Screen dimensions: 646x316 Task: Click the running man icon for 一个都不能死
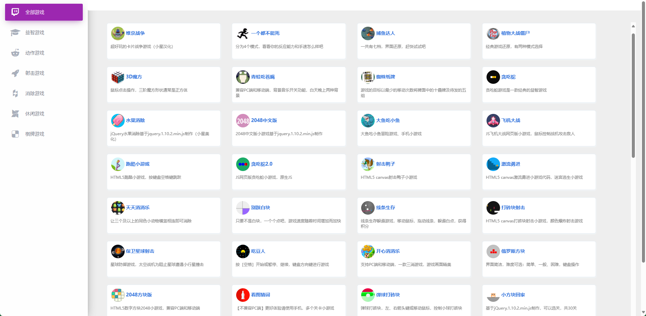pyautogui.click(x=243, y=33)
